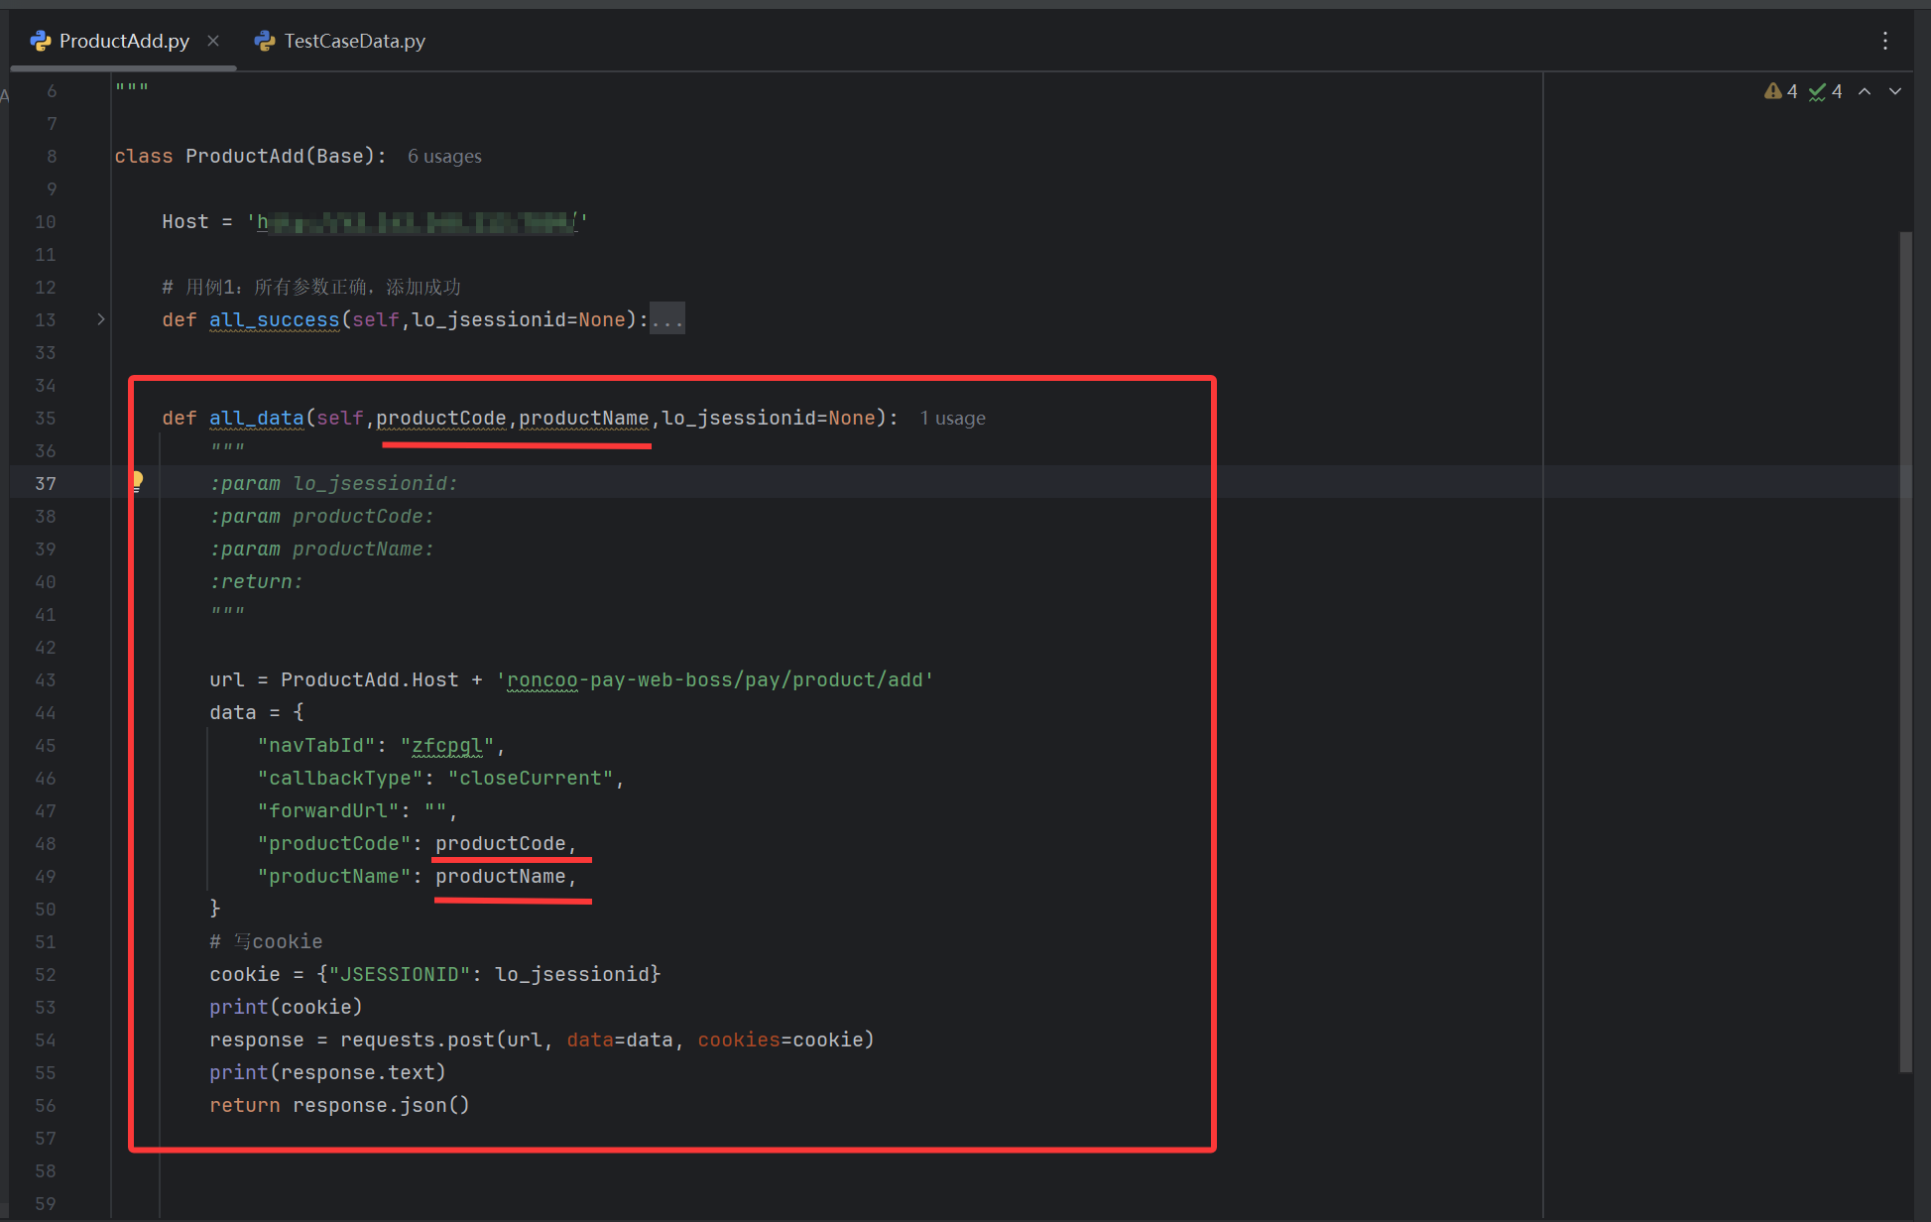The height and width of the screenshot is (1222, 1931).
Task: Click the '1 usage' hint link
Action: [x=952, y=419]
